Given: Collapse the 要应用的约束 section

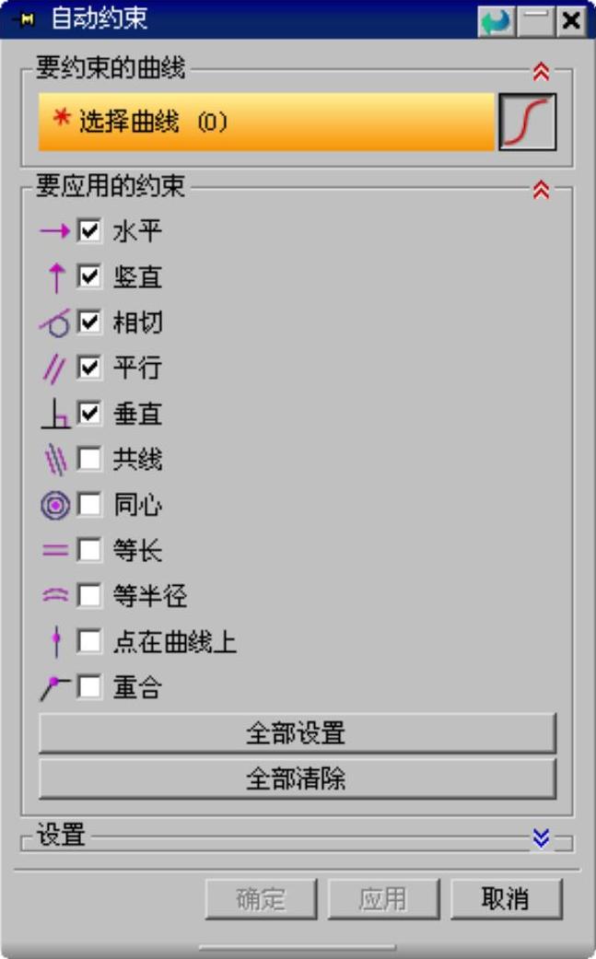Looking at the screenshot, I should pyautogui.click(x=541, y=190).
